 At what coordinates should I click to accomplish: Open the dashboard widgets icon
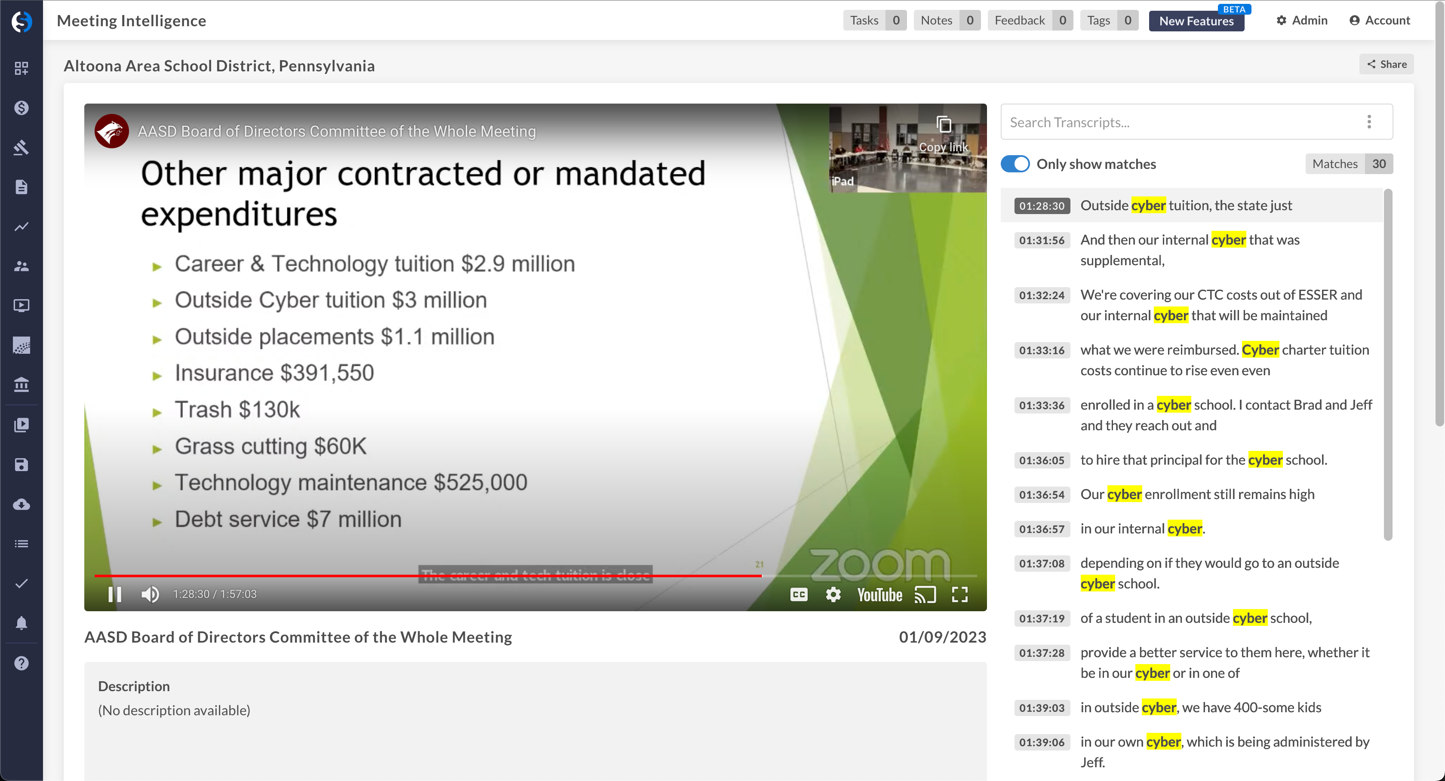(x=22, y=68)
